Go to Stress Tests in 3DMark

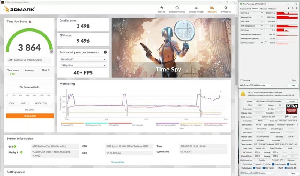click(196, 10)
